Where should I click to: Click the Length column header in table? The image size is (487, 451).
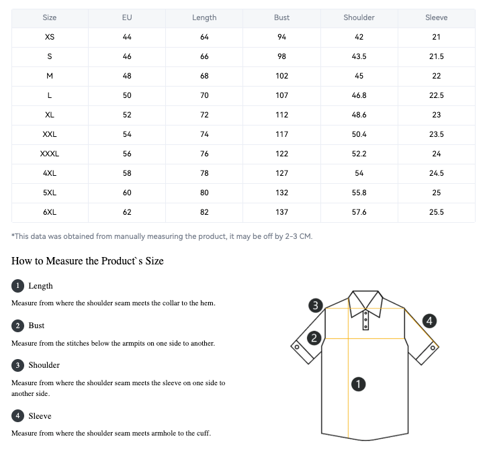(x=204, y=17)
